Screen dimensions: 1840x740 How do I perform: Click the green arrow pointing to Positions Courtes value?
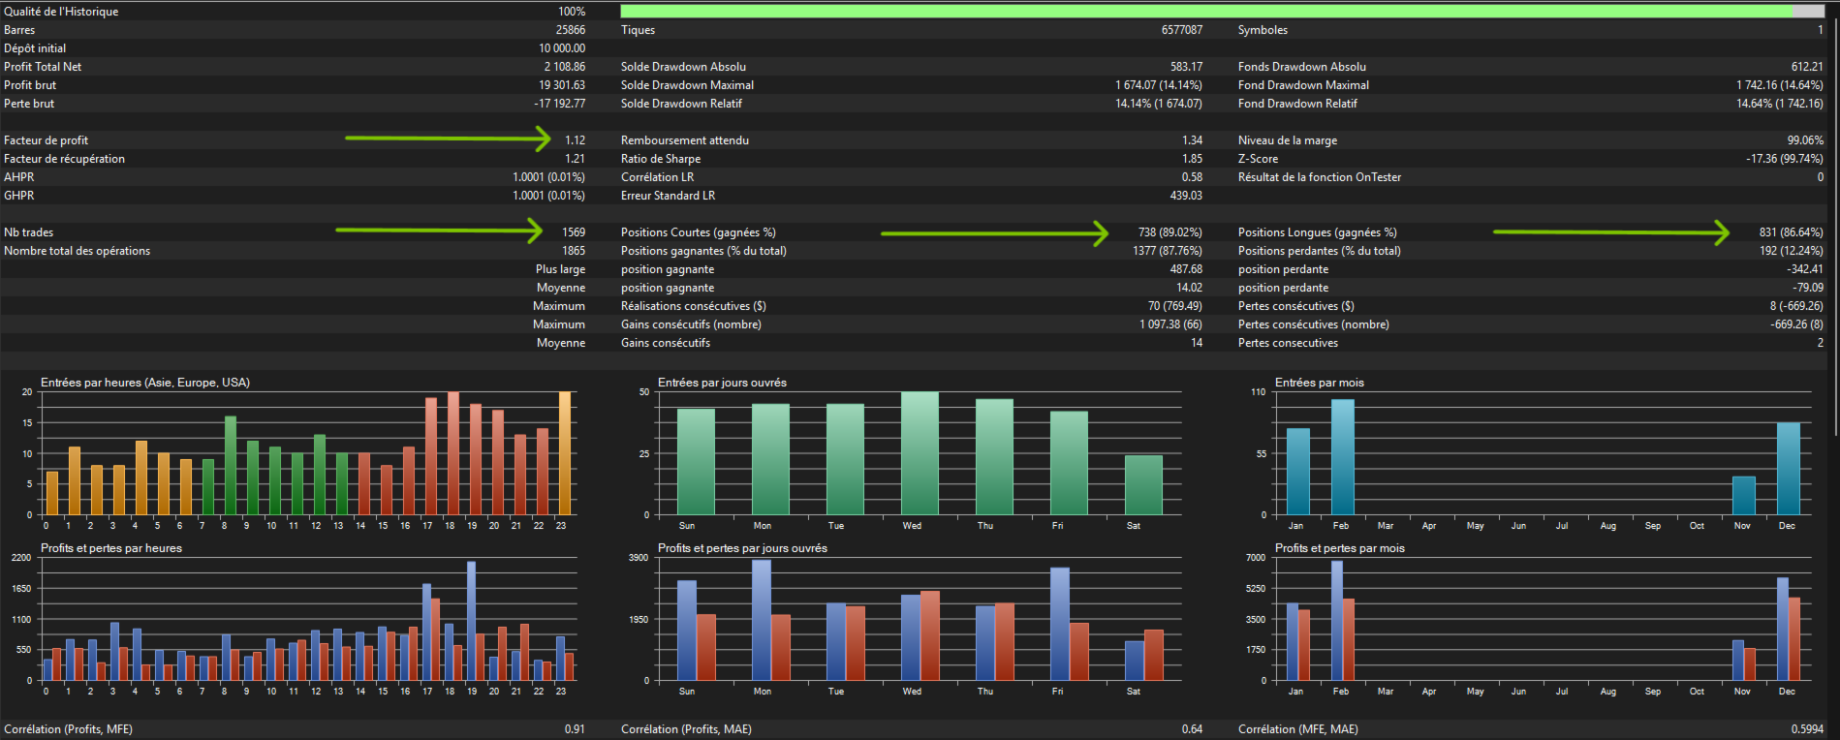pos(994,232)
